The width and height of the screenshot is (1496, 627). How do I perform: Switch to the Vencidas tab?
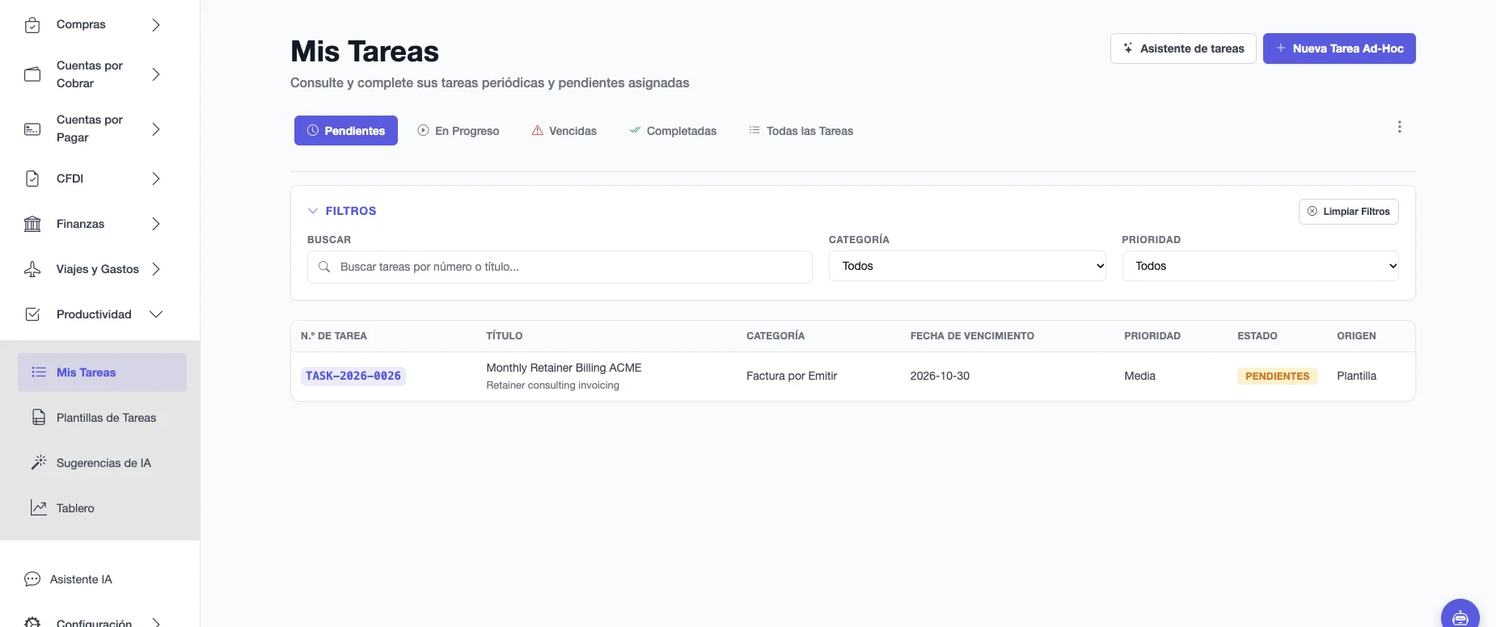(x=564, y=131)
